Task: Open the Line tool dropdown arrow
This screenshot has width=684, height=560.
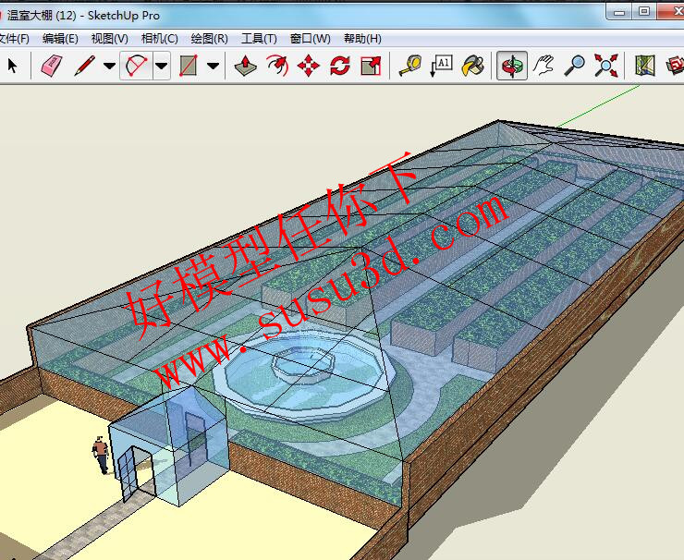Action: click(x=109, y=66)
